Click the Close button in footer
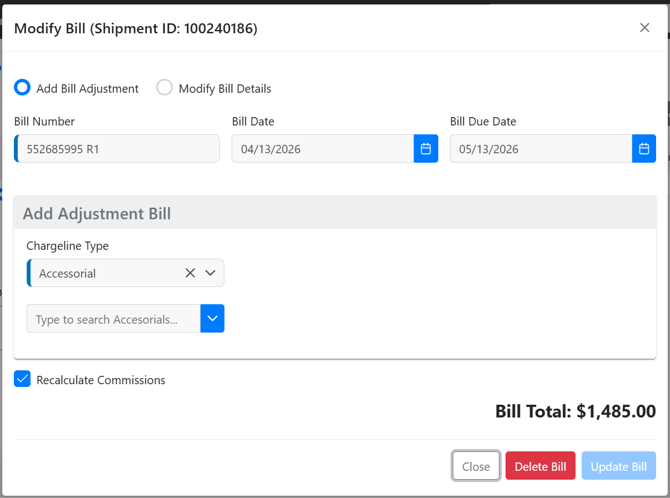The height and width of the screenshot is (498, 670). click(x=476, y=466)
